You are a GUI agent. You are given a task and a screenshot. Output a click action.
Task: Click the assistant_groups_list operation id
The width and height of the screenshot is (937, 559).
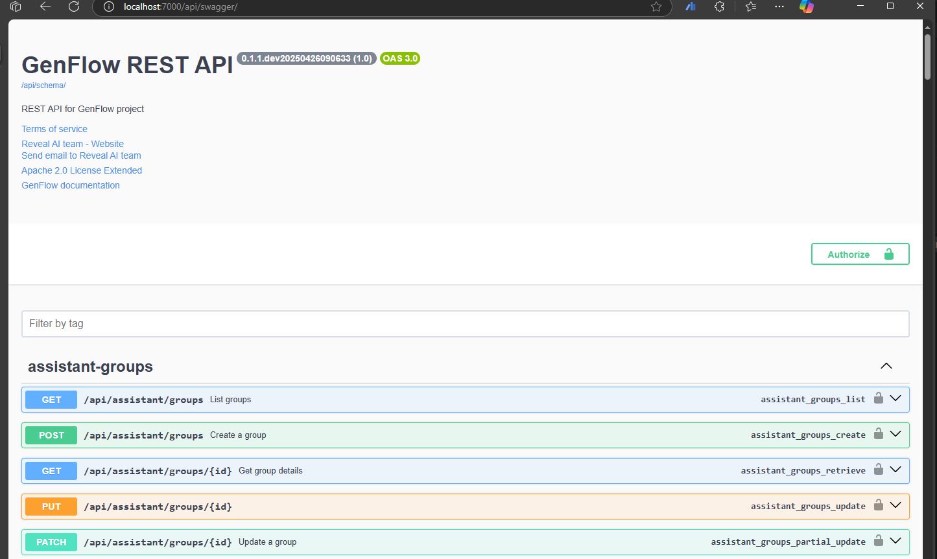tap(813, 400)
